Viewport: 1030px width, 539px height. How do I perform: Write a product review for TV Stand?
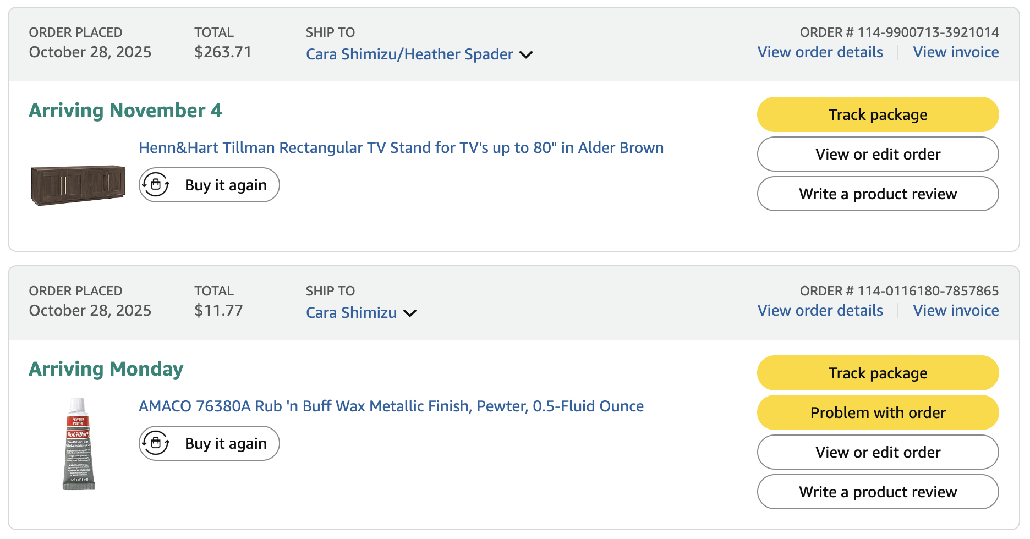pyautogui.click(x=878, y=194)
